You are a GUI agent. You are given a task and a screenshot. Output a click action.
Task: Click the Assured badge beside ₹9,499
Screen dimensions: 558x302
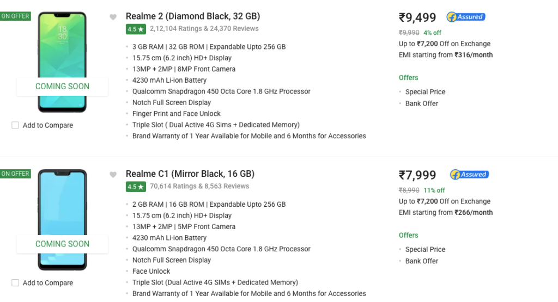pos(466,17)
